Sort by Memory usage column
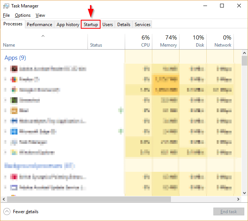Viewport: 248px width, 221px height. tap(166, 42)
